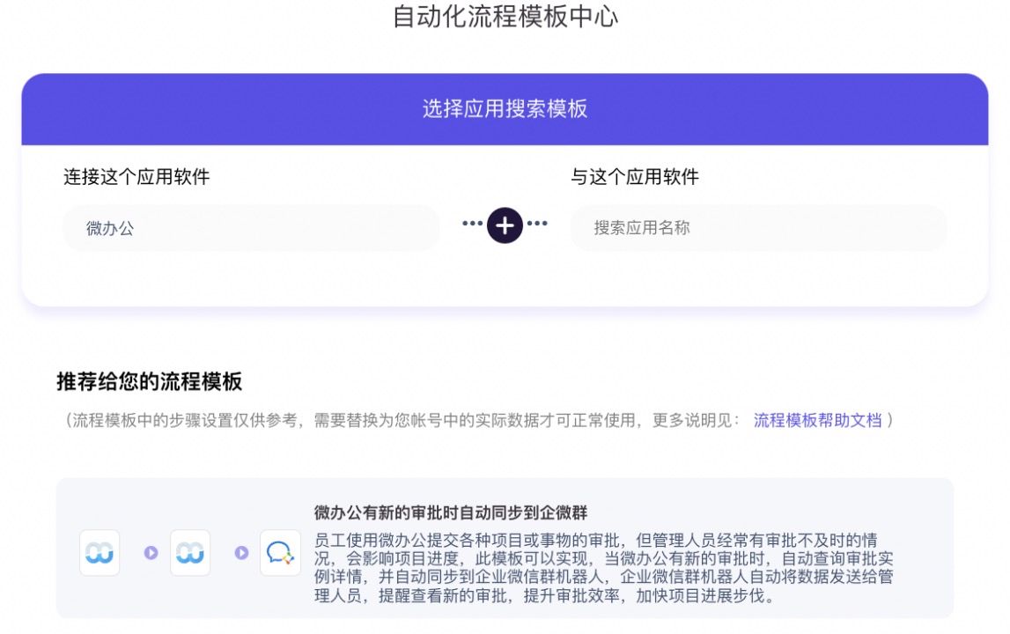
Task: Open the 微办公 app selection field
Action: tap(251, 228)
